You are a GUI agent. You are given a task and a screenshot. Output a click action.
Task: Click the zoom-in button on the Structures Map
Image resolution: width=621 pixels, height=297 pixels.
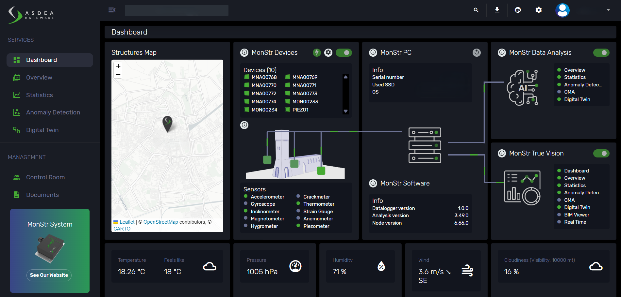click(x=118, y=66)
